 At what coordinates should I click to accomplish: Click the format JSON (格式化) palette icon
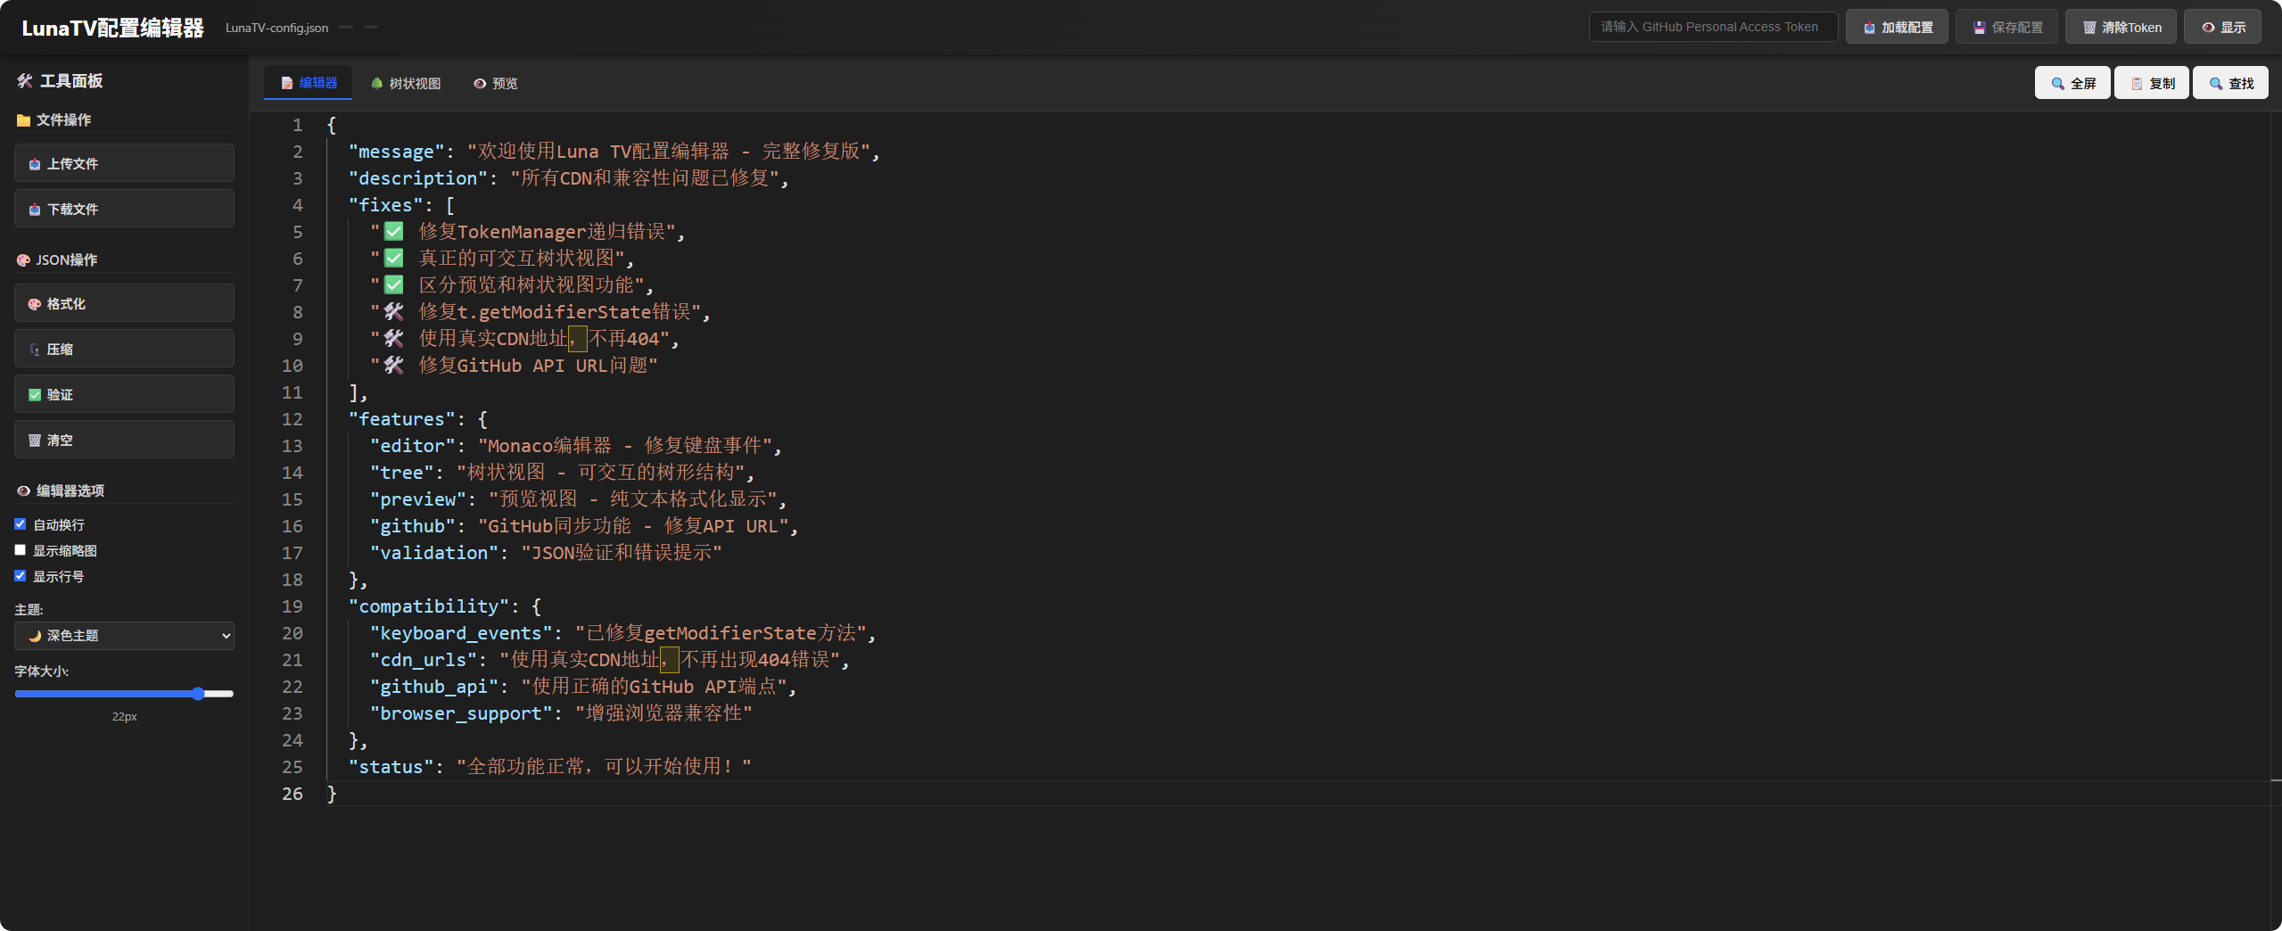(35, 304)
